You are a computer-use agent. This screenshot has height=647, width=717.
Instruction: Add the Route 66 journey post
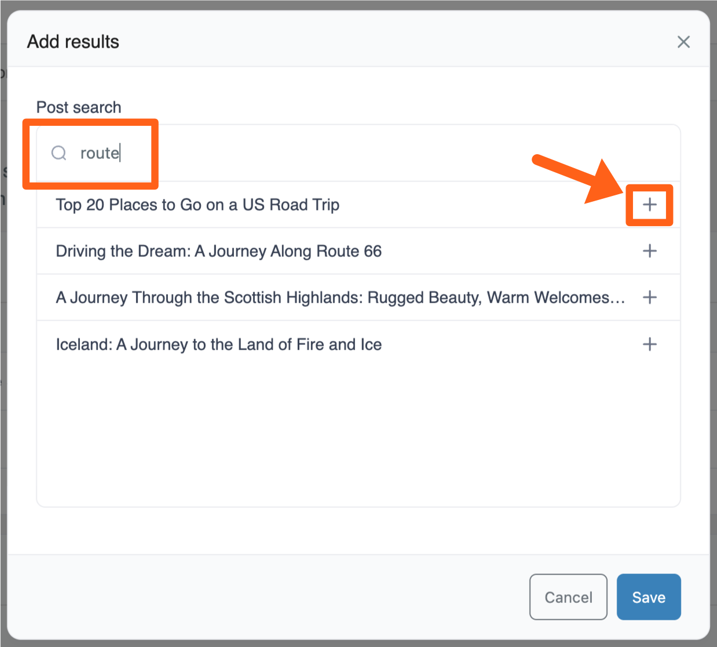[x=649, y=251]
